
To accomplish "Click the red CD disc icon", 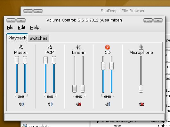I will pyautogui.click(x=108, y=47).
